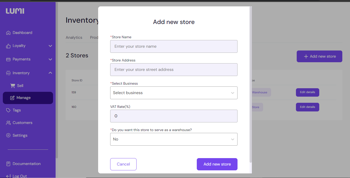Expand the Loyalty sidebar section

point(50,46)
